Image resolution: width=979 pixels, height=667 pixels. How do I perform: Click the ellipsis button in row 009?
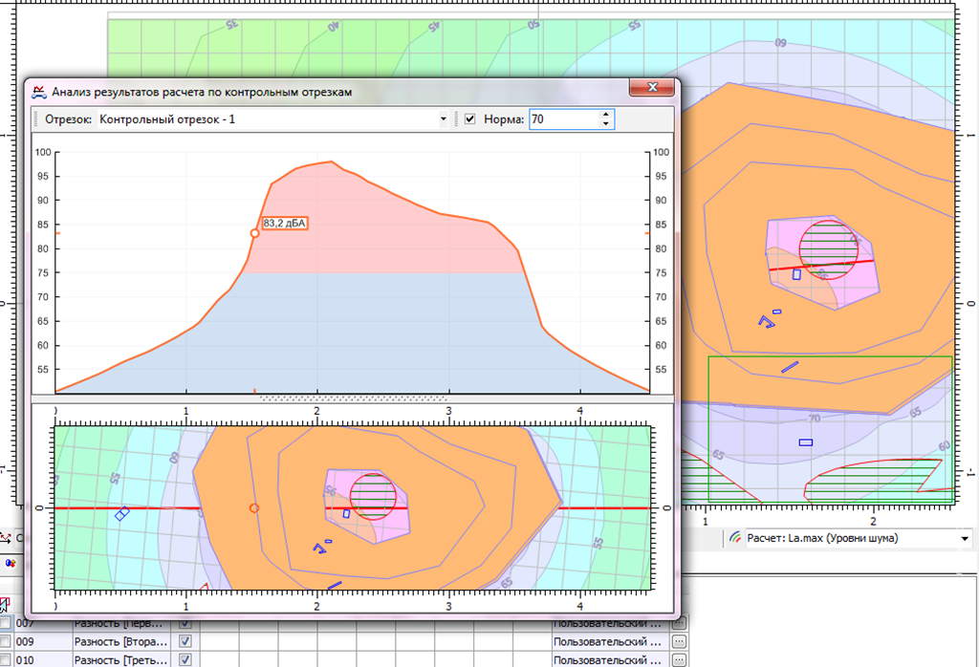[679, 641]
